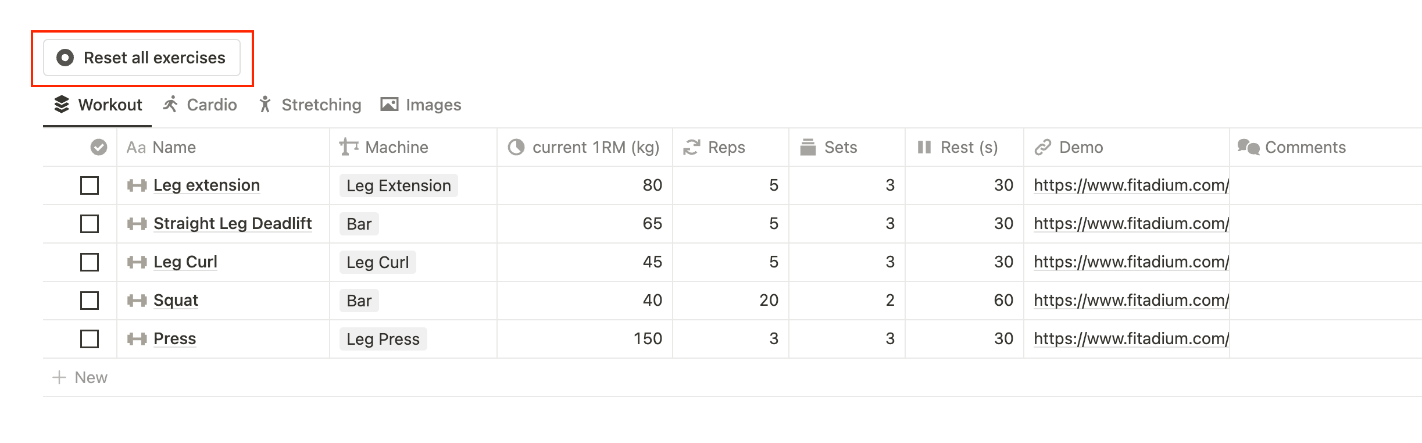Click the dumbbell icon next to Squat
The image size is (1422, 443).
(137, 301)
